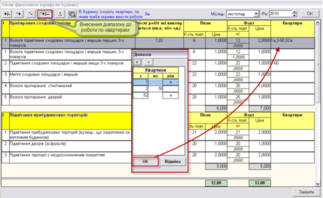The height and width of the screenshot is (198, 323).
Task: Click the '*-' remove-work toolbar button
Action: point(30,14)
